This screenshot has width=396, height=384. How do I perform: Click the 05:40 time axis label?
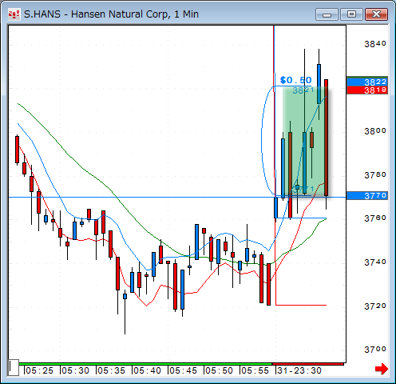point(147,370)
